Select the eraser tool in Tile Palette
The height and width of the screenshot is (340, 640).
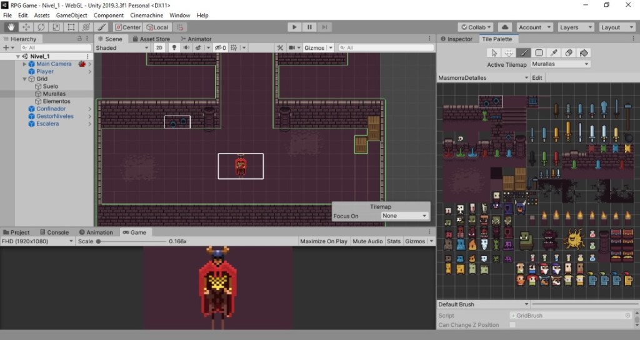pyautogui.click(x=569, y=53)
